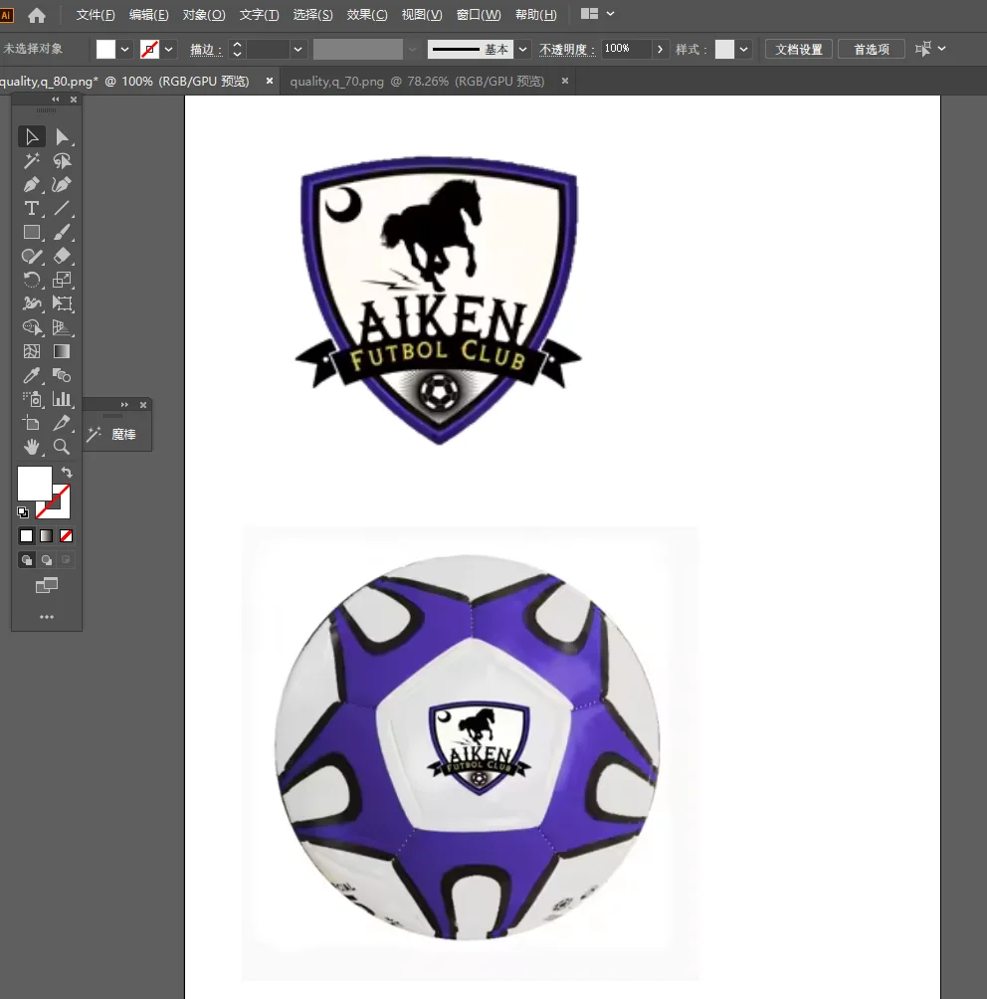Open stroke color dropdown in control bar
The width and height of the screenshot is (987, 999).
pos(169,49)
